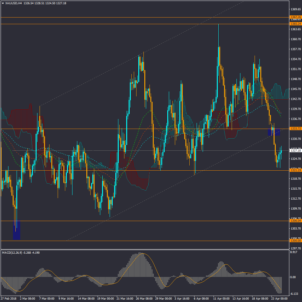Click the current price marker 1327.18
This screenshot has height=302, width=302.
[295, 150]
